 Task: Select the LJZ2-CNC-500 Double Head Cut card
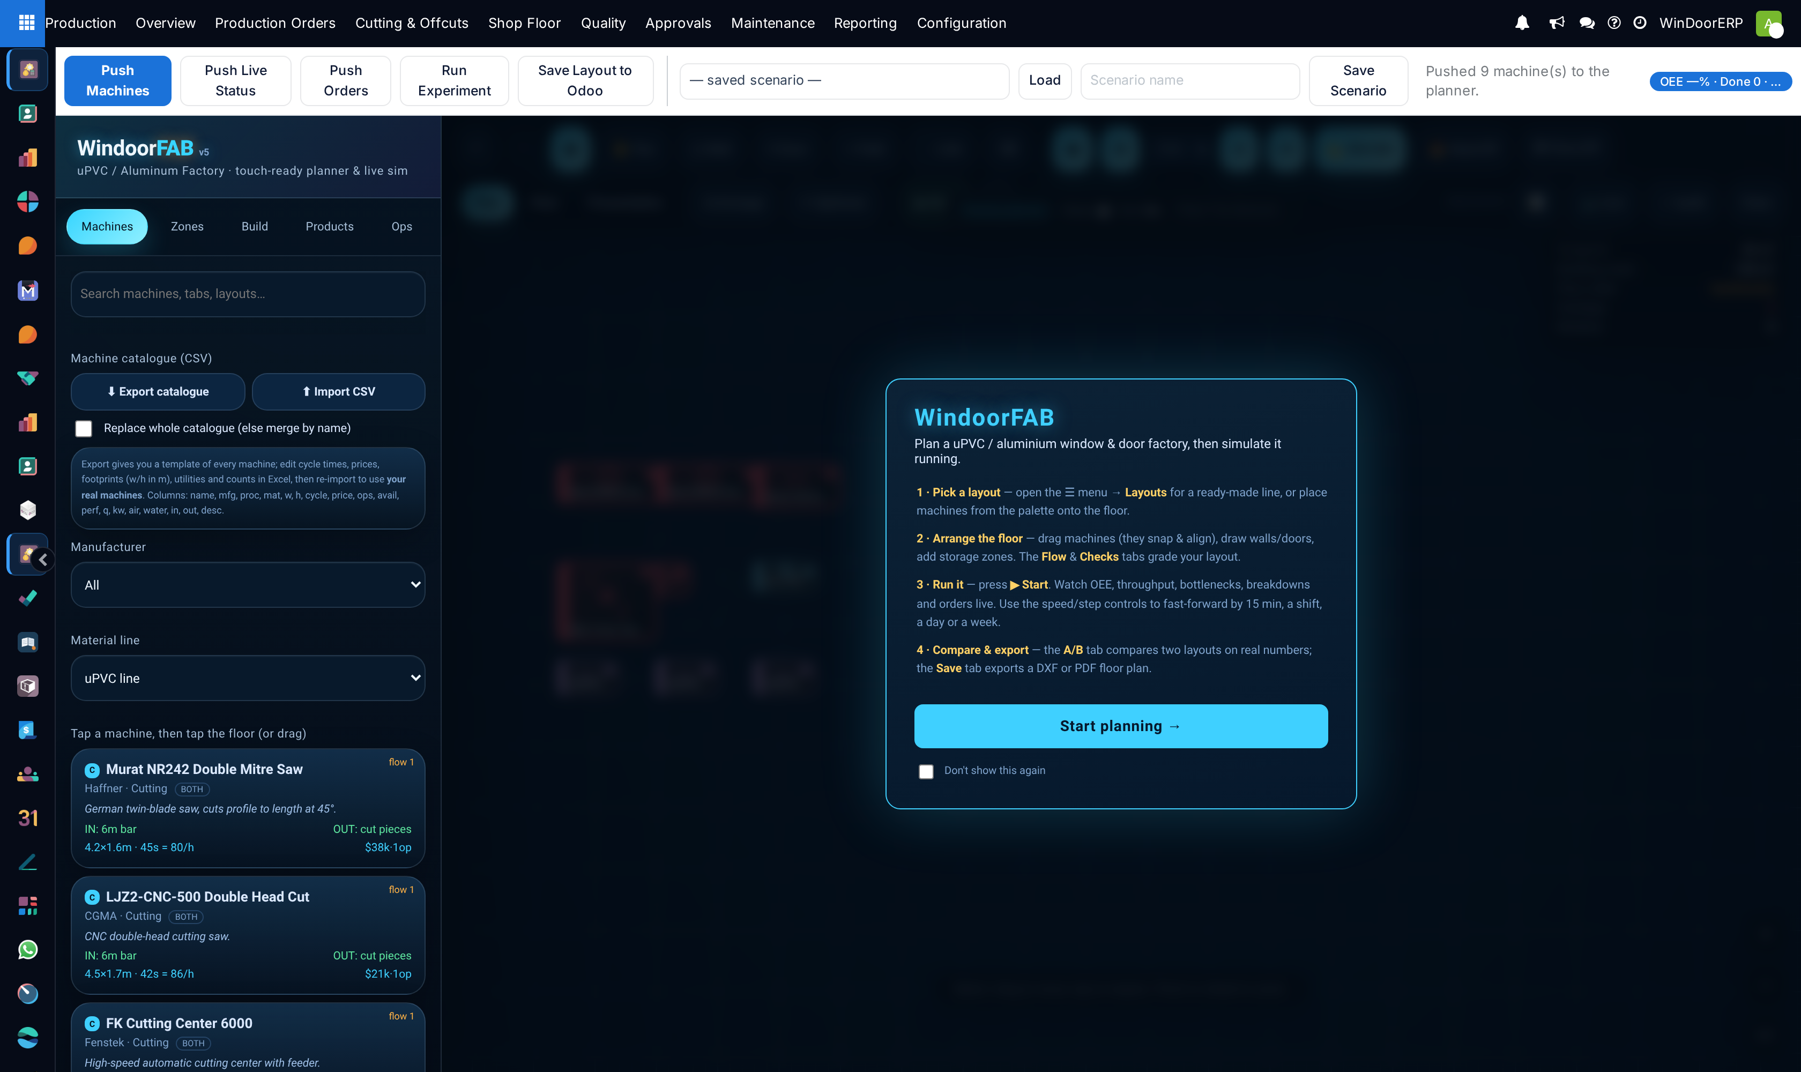248,935
